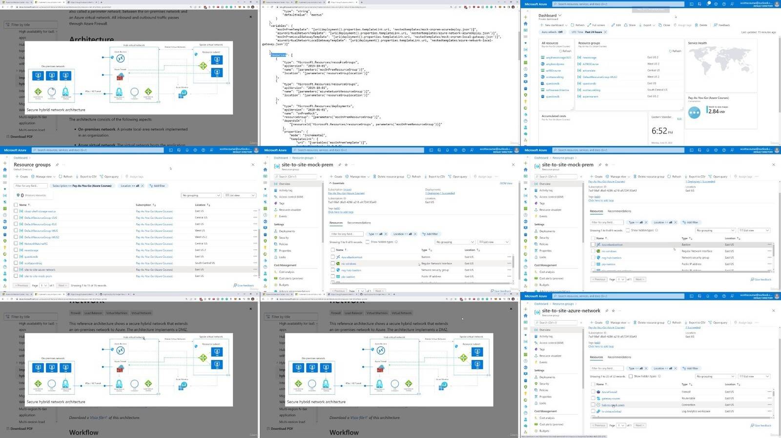Refresh the All resources tile on Dashboard
Viewport: 781px width, 438px height.
pyautogui.click(x=565, y=51)
